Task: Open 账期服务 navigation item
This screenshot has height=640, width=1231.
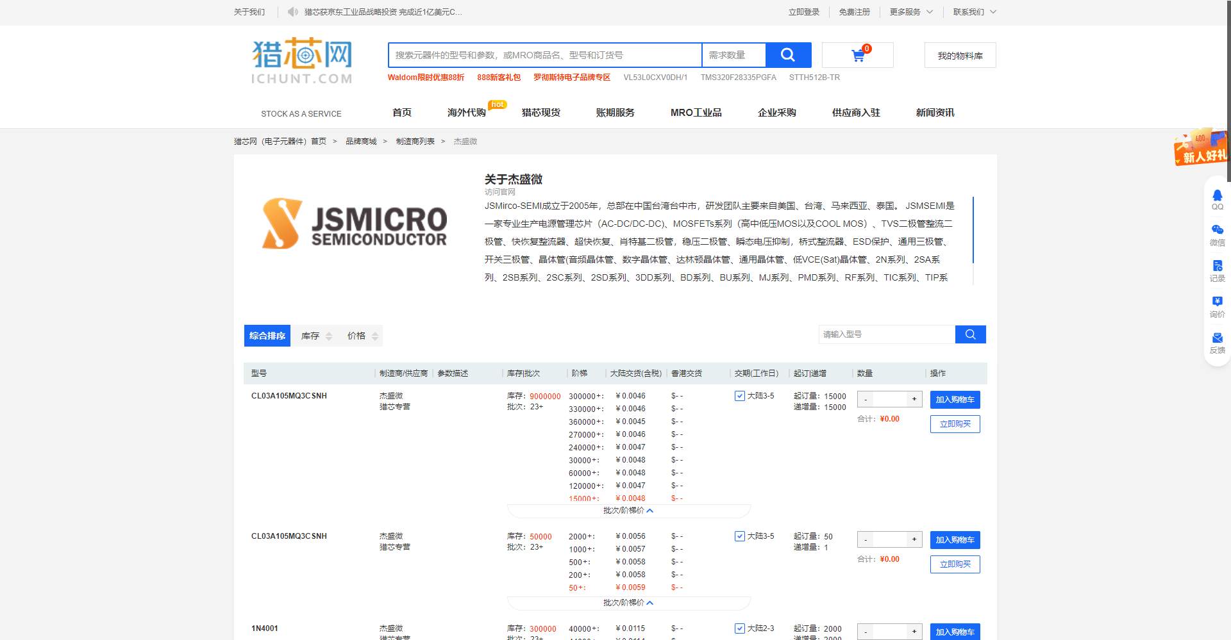Action: coord(615,112)
